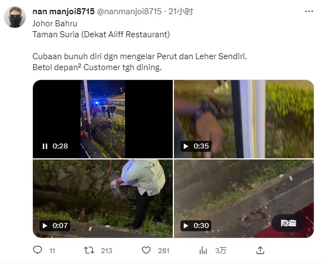Open the reply comment icon
The image size is (322, 263).
point(38,250)
